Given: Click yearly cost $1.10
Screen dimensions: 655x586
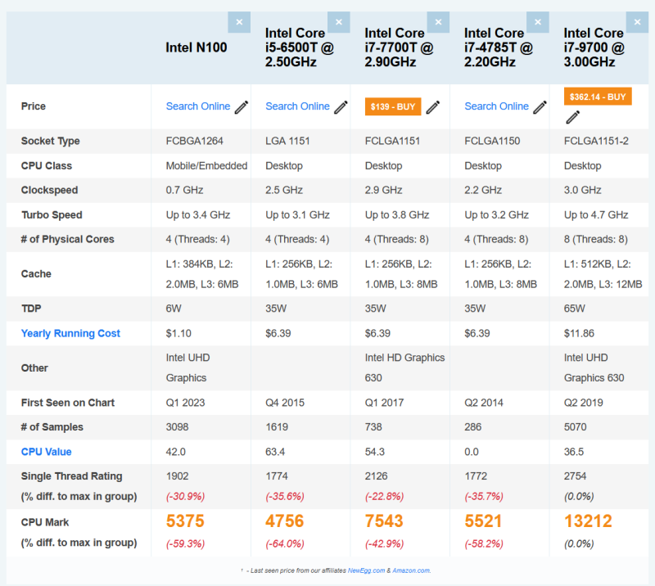Looking at the screenshot, I should point(178,333).
